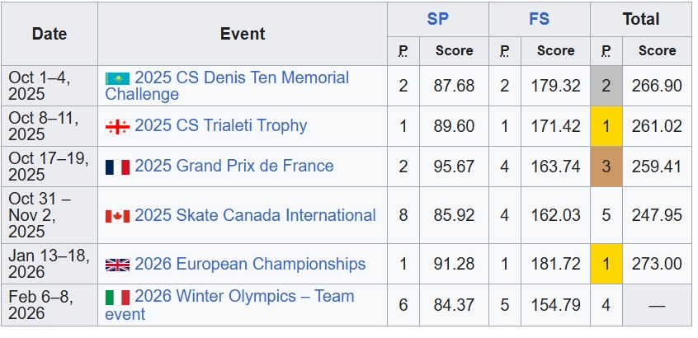Click the SP header link
This screenshot has height=338, width=698.
pos(437,19)
